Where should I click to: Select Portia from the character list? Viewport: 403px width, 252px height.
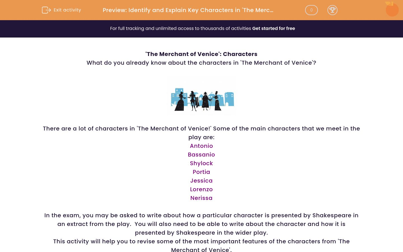pyautogui.click(x=201, y=172)
